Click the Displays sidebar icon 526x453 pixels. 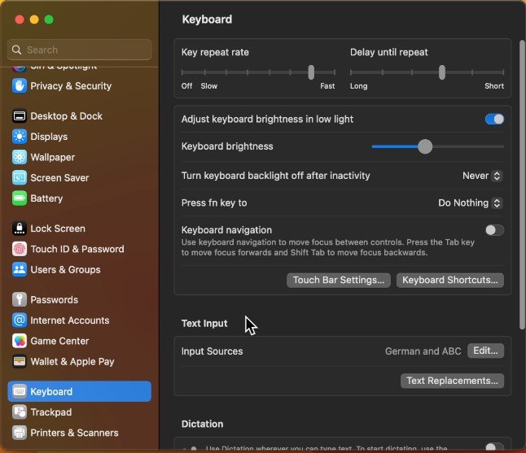click(20, 137)
